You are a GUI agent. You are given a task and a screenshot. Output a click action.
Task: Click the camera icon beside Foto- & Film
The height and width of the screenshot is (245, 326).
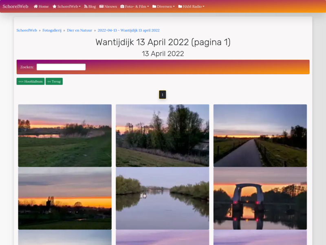[122, 7]
